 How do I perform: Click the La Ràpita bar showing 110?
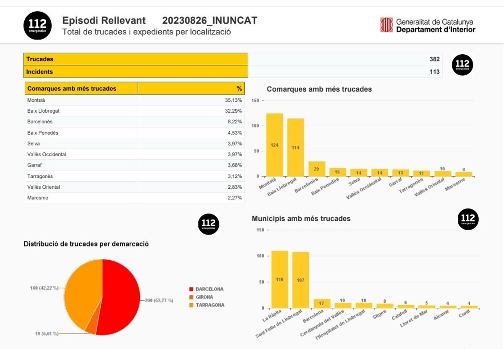click(x=280, y=280)
